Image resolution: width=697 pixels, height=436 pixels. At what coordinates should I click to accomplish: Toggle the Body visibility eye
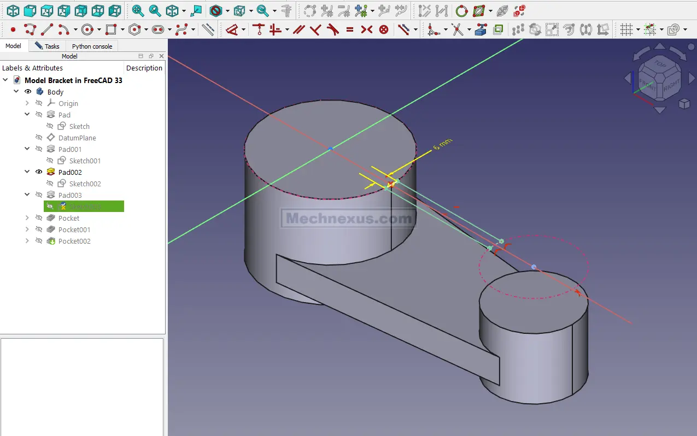point(28,92)
